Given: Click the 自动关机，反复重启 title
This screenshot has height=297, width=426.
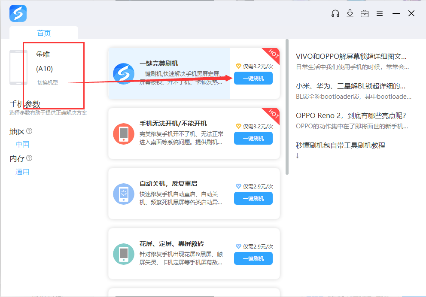Looking at the screenshot, I should click(168, 184).
